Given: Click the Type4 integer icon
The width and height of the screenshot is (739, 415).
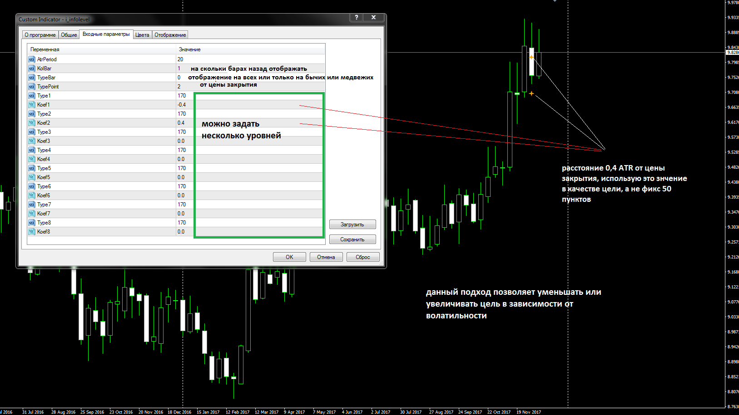Looking at the screenshot, I should tap(31, 150).
